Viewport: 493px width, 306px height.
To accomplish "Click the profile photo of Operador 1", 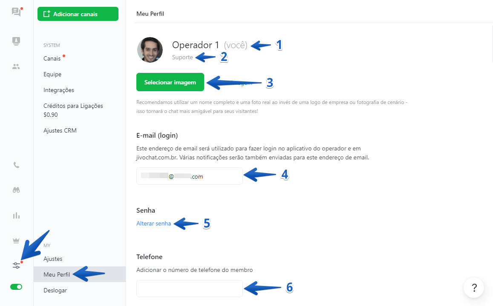I will click(x=150, y=50).
